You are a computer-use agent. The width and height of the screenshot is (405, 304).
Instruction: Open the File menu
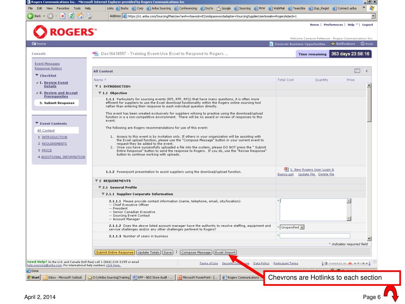pos(30,8)
